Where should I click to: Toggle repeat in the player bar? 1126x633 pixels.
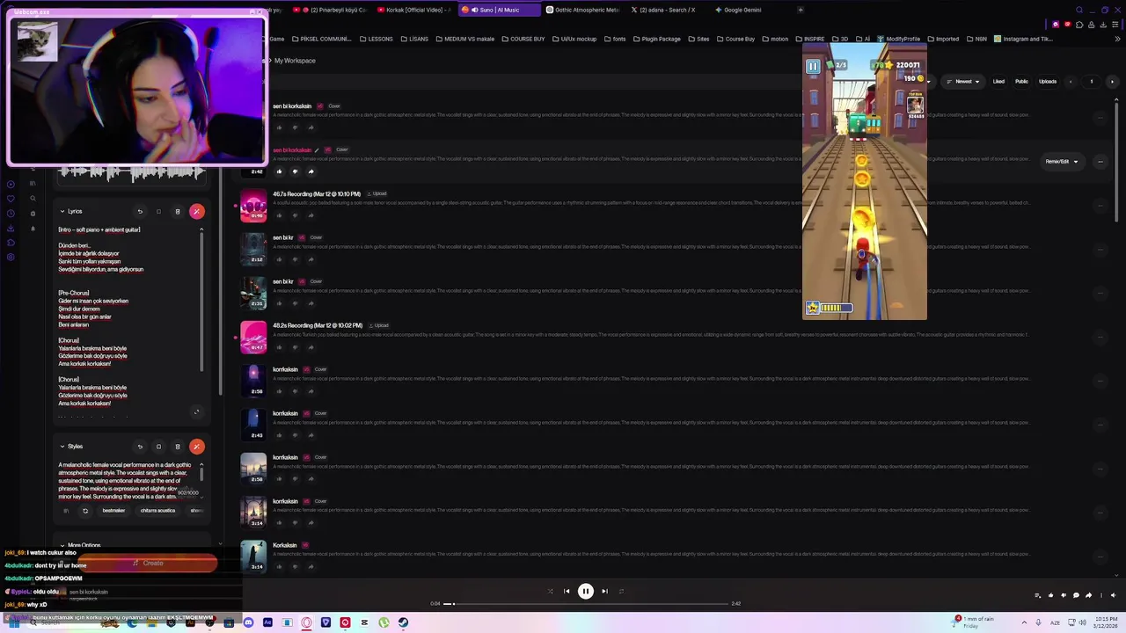click(621, 592)
